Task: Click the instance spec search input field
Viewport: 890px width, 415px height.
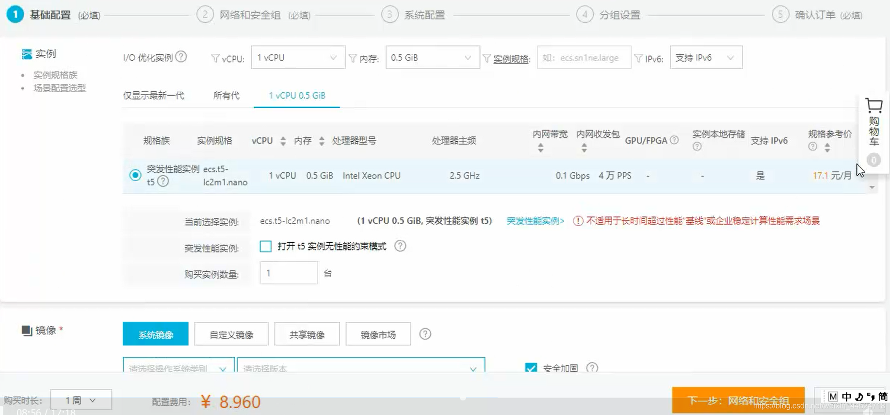Action: pyautogui.click(x=584, y=57)
